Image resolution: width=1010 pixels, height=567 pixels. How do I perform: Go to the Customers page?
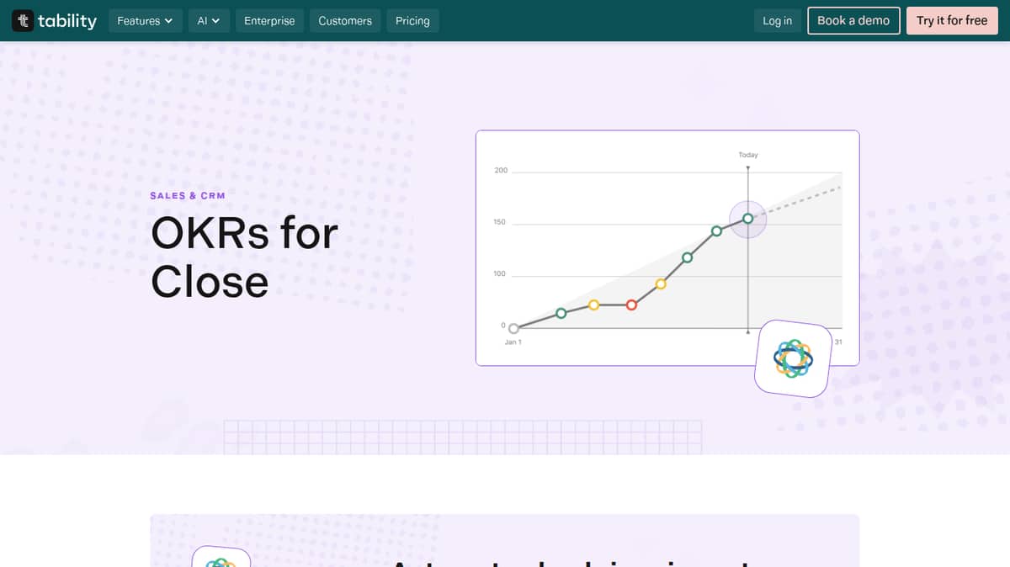(x=345, y=21)
